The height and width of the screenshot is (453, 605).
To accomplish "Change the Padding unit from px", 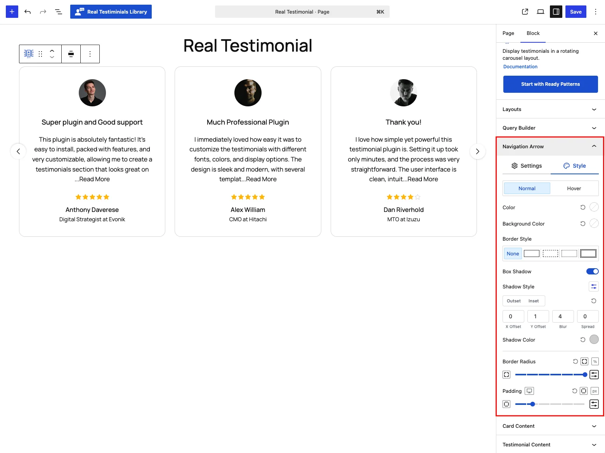I will tap(595, 391).
